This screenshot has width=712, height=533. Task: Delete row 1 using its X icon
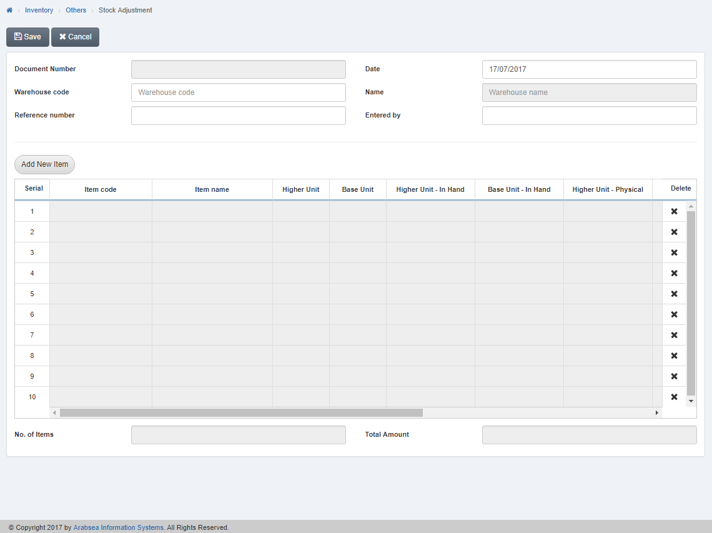click(674, 211)
